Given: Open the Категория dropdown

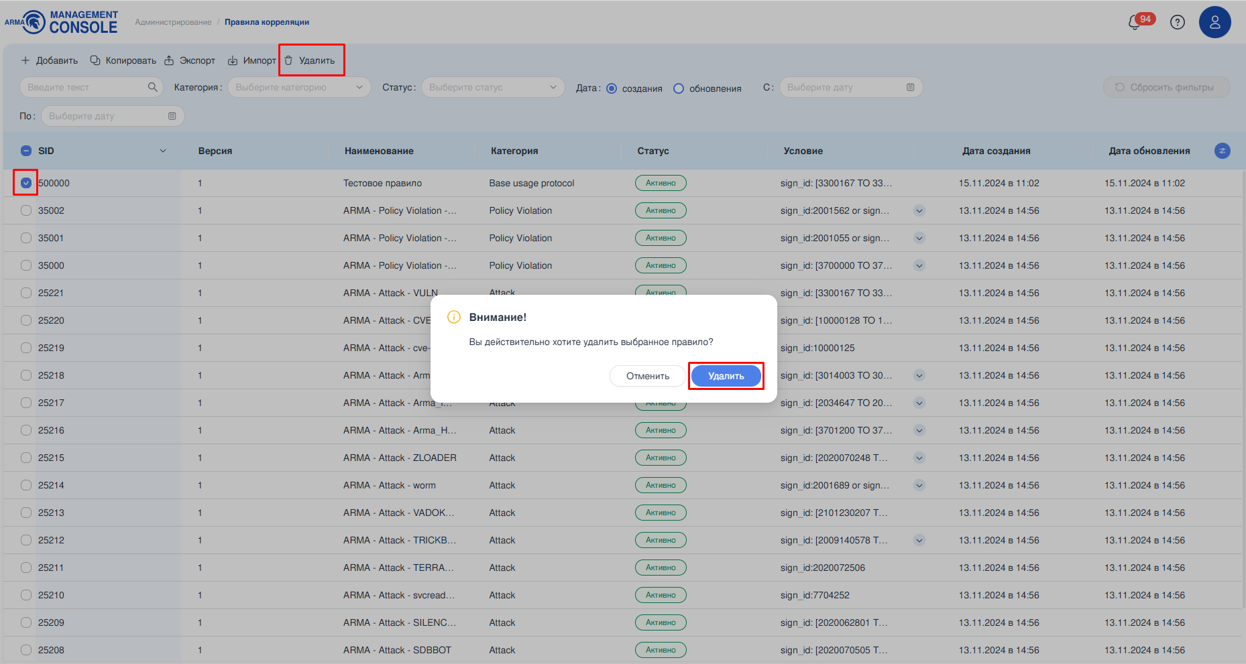Looking at the screenshot, I should 298,87.
